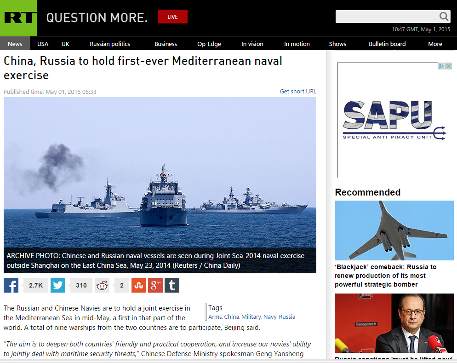
Task: Share article via Reddit alien icon
Action: click(x=102, y=285)
